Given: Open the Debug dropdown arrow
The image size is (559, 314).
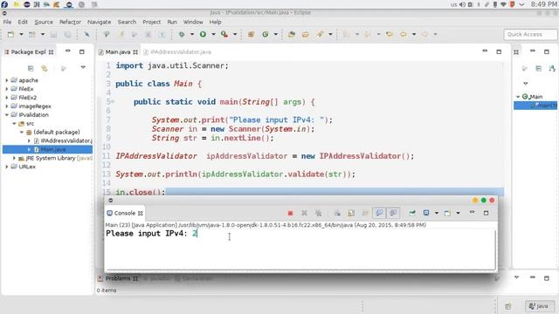Looking at the screenshot, I should click(x=192, y=34).
